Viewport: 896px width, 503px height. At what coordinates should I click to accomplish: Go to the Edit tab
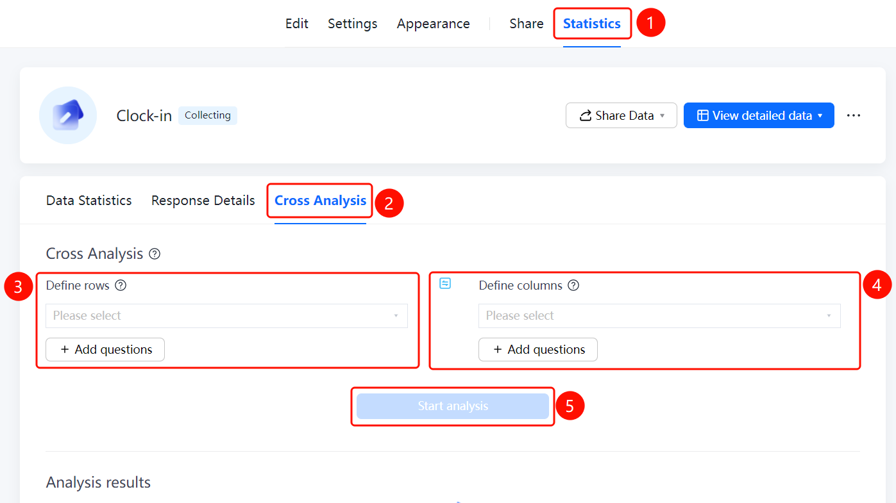pyautogui.click(x=297, y=24)
